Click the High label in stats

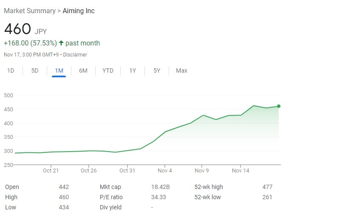(11, 197)
